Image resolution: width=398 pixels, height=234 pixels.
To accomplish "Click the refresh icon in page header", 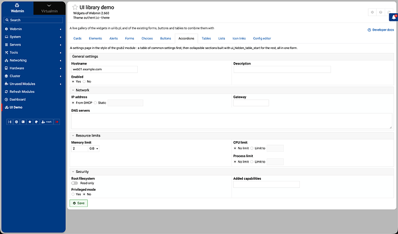I will point(389,12).
